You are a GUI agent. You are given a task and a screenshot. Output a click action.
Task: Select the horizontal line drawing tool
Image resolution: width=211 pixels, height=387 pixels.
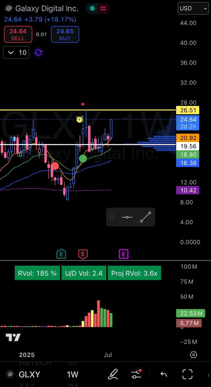[127, 217]
